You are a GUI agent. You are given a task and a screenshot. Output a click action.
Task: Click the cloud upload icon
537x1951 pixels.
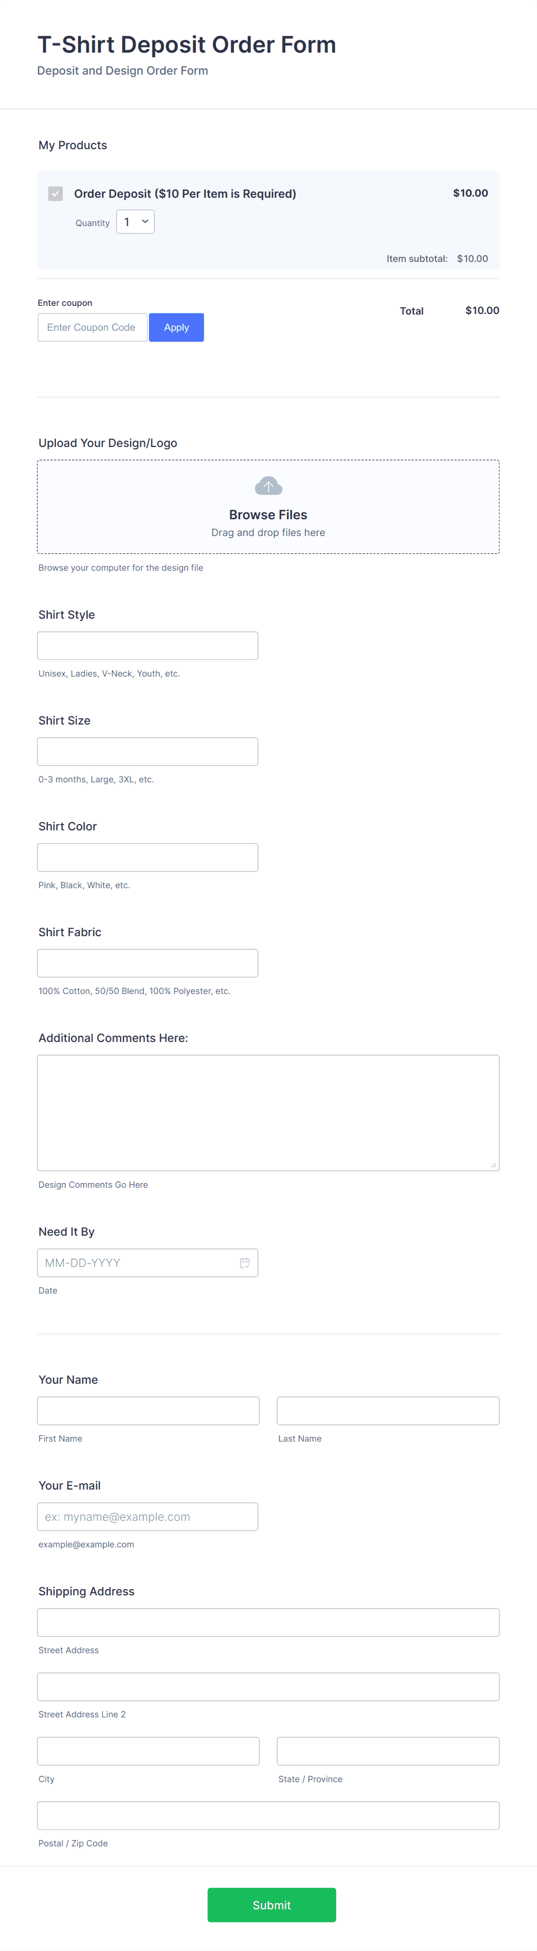point(268,485)
